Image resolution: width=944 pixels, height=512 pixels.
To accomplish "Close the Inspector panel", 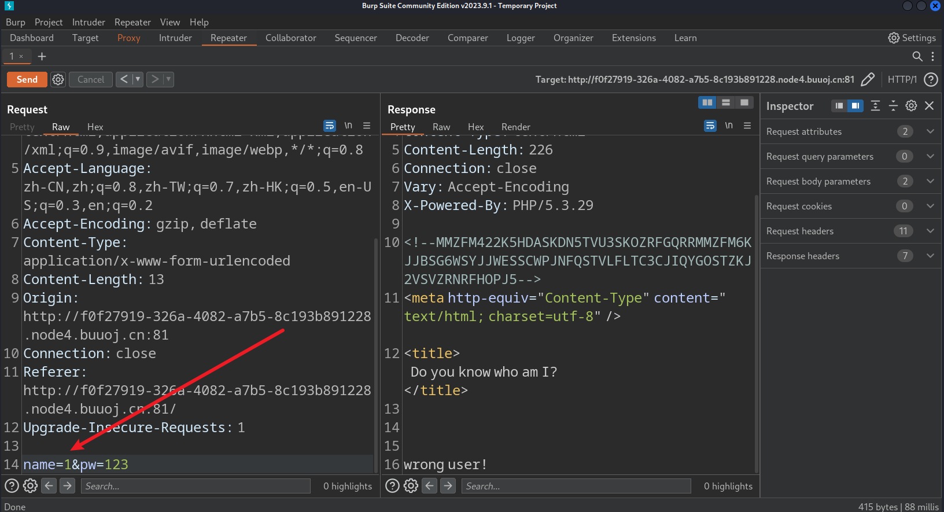I will point(930,105).
